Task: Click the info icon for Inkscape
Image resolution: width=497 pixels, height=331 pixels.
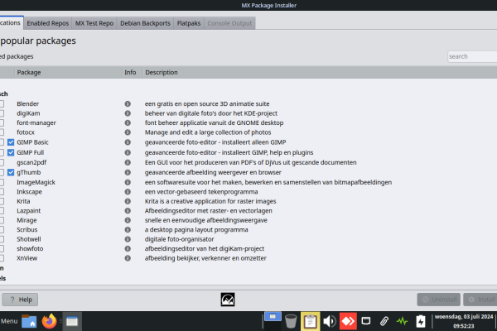Action: point(128,191)
